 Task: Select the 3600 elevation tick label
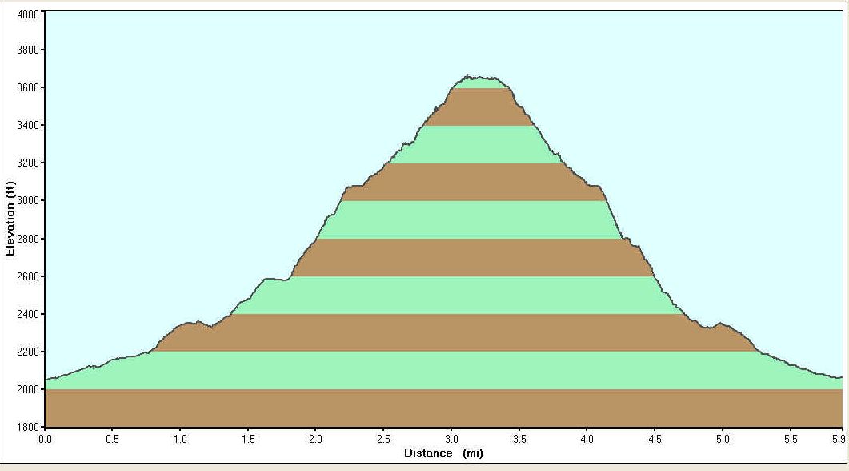26,87
